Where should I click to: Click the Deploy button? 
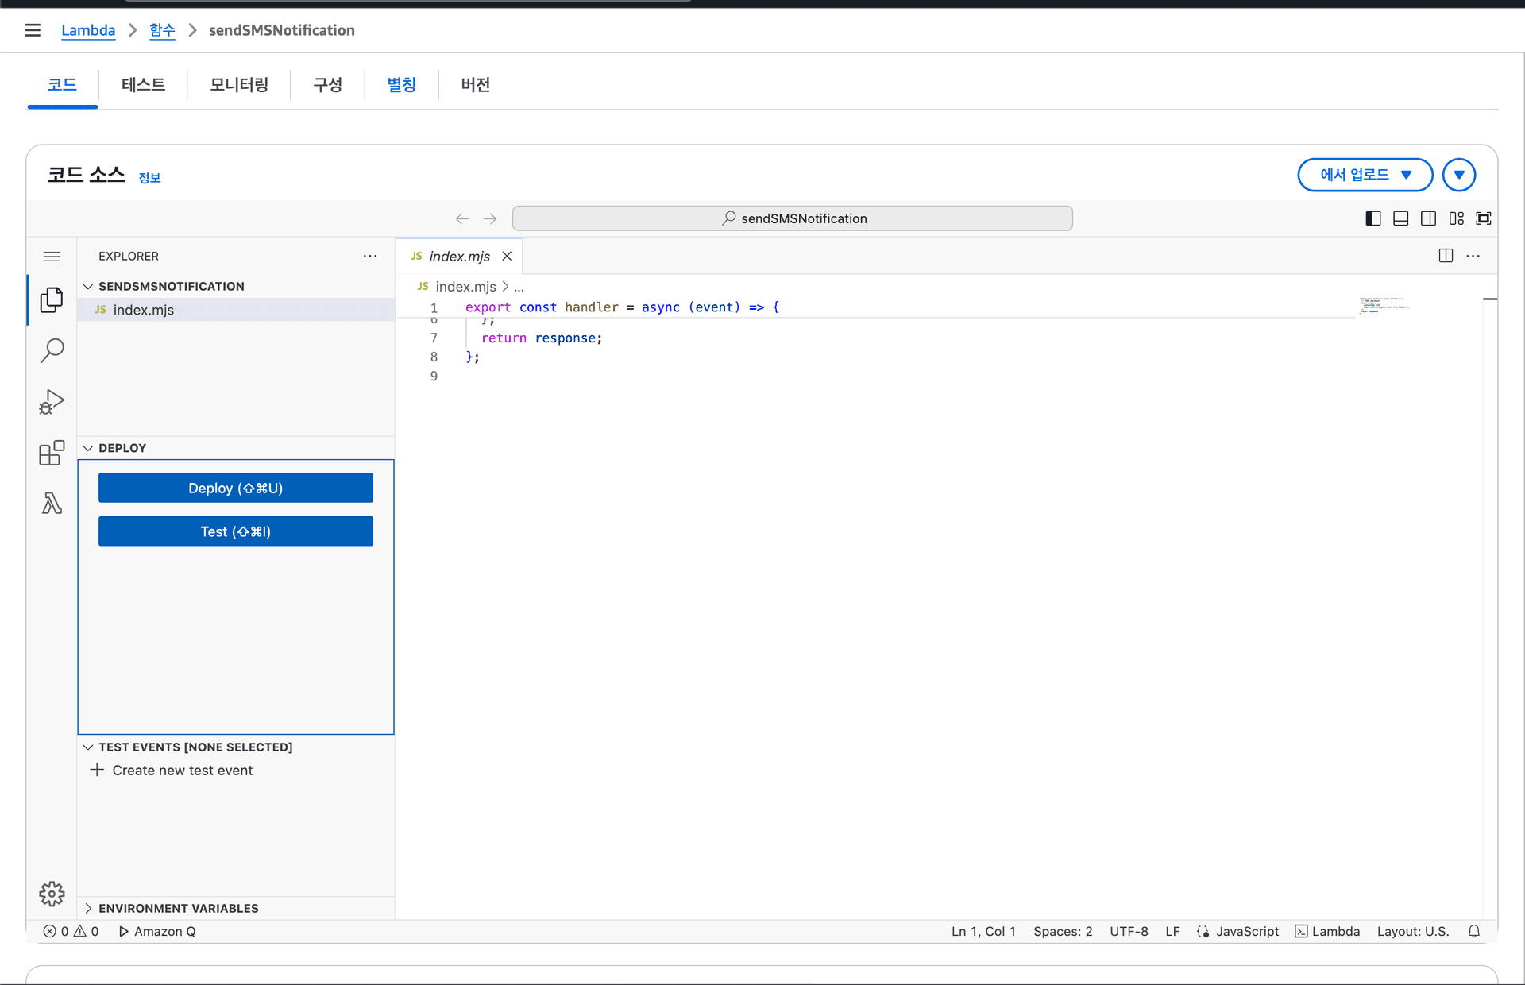pyautogui.click(x=236, y=488)
